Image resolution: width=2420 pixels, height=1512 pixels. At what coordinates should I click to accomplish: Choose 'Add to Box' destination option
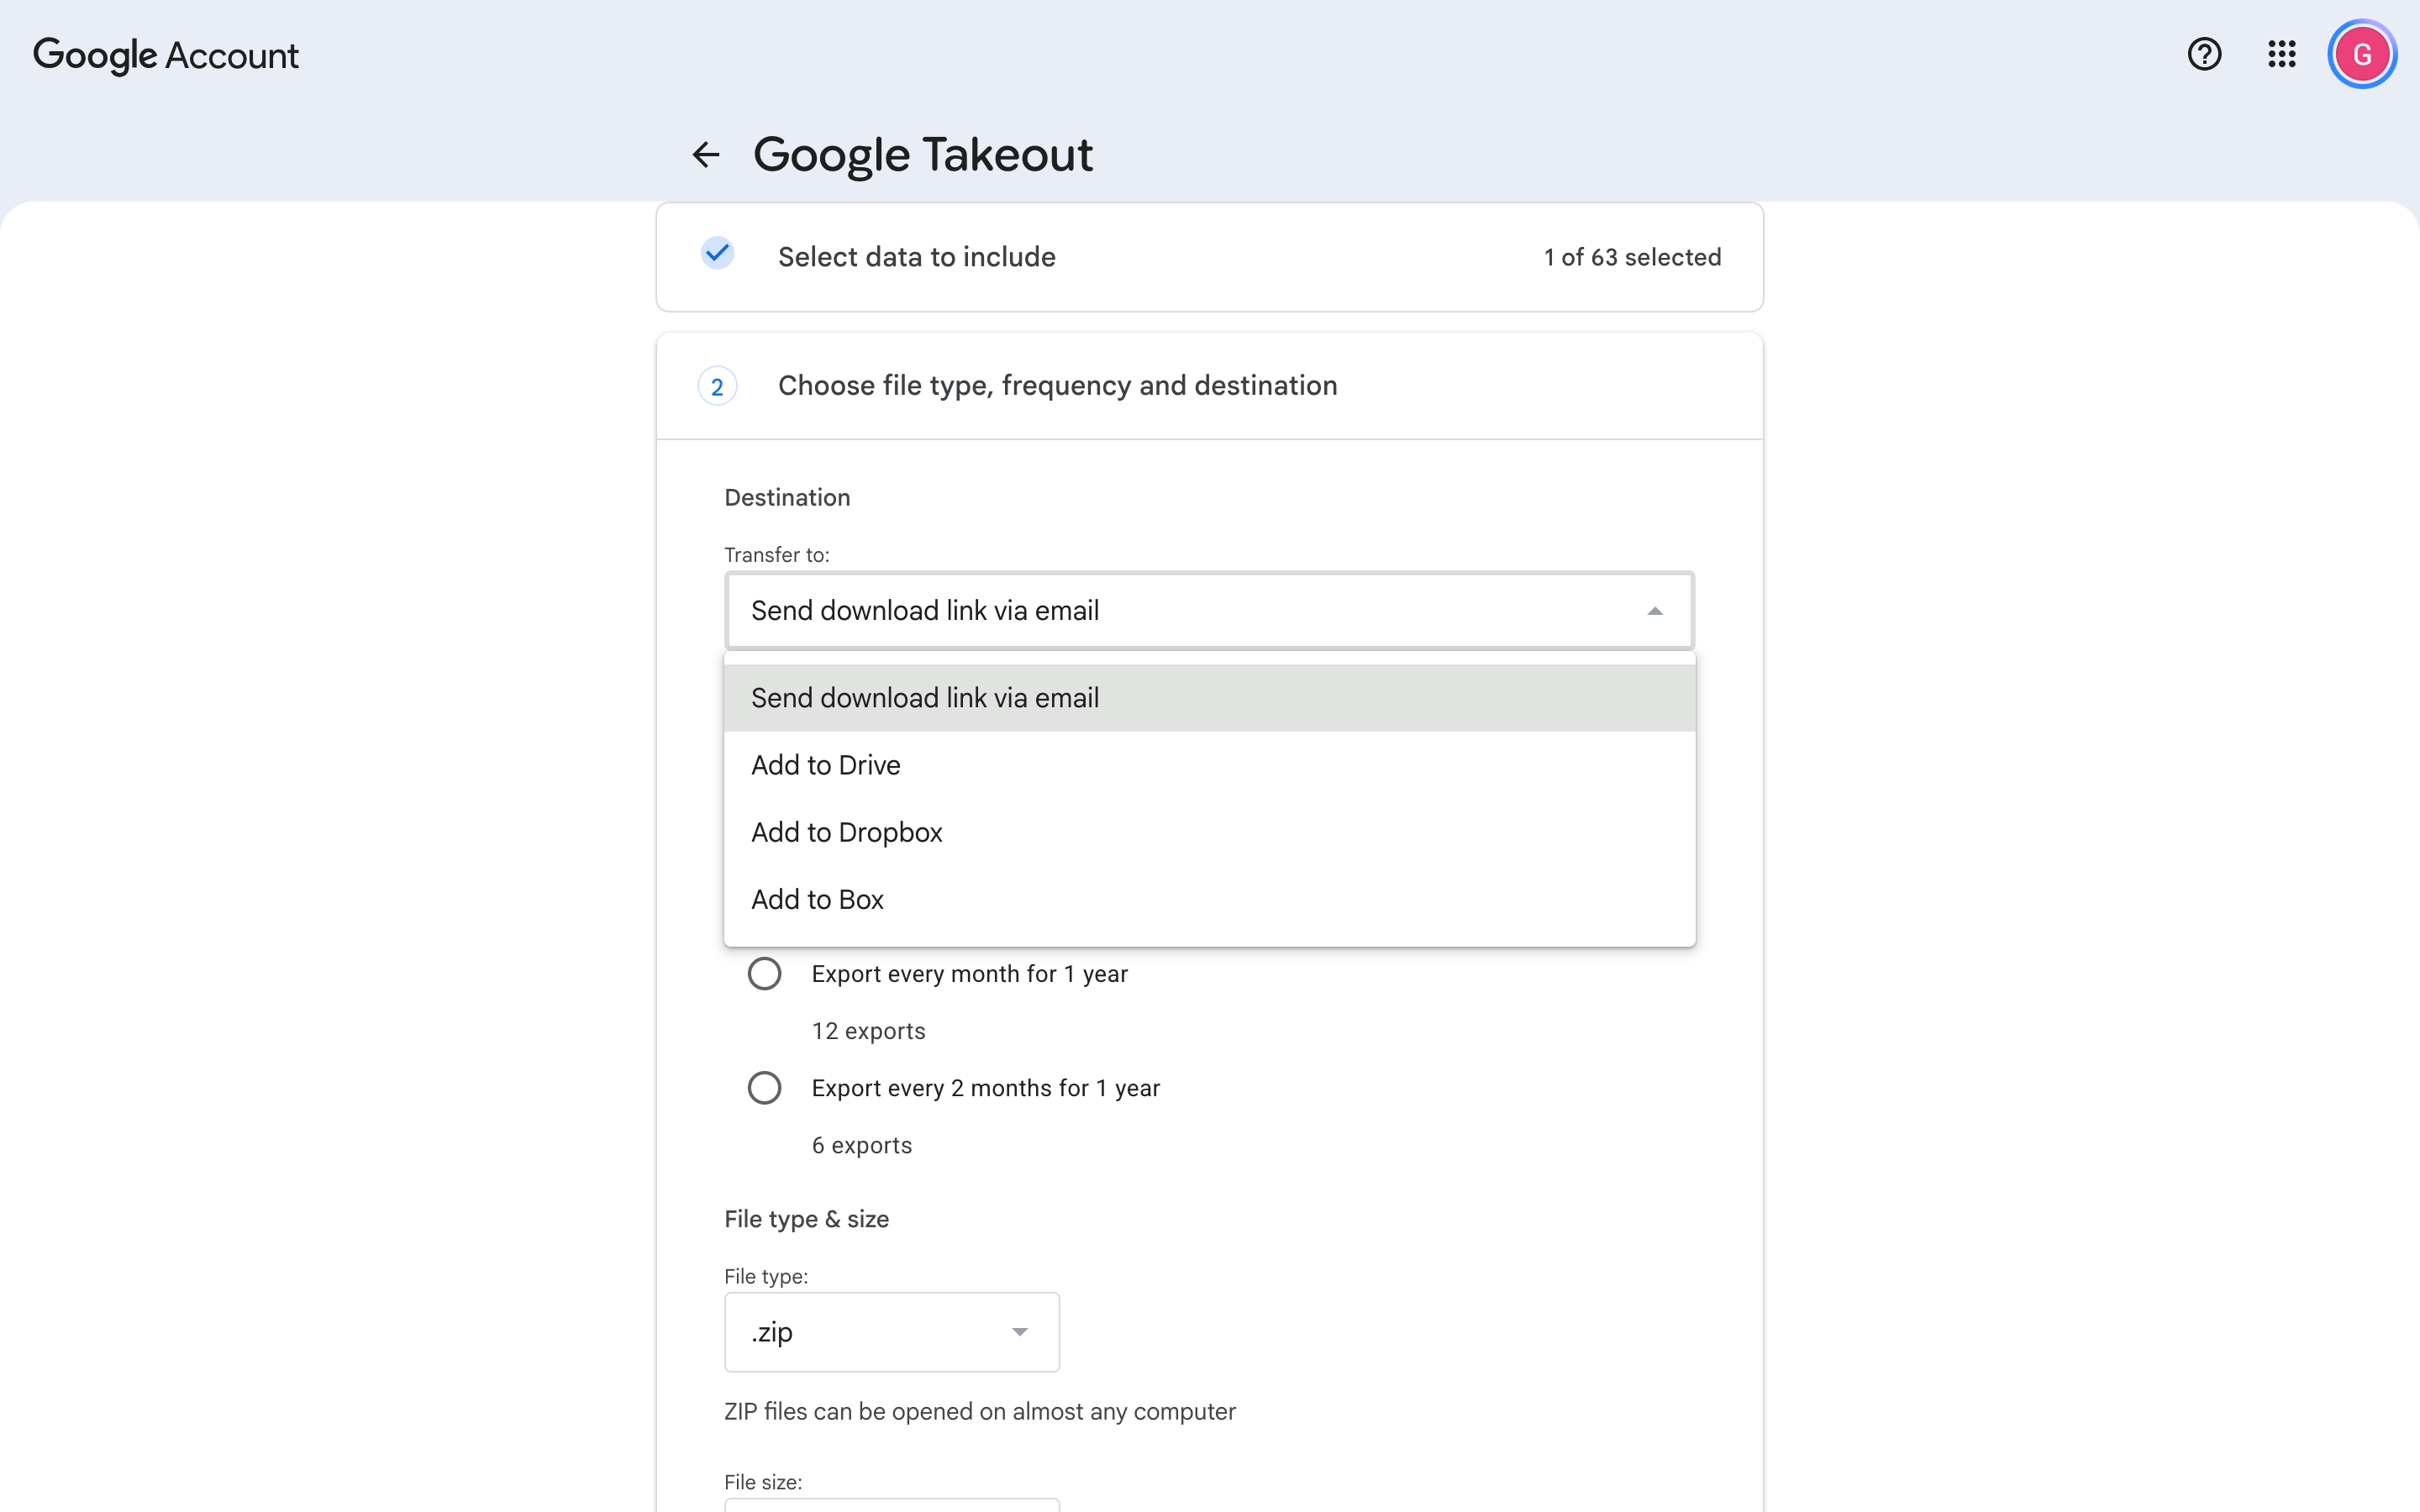coord(1209,899)
